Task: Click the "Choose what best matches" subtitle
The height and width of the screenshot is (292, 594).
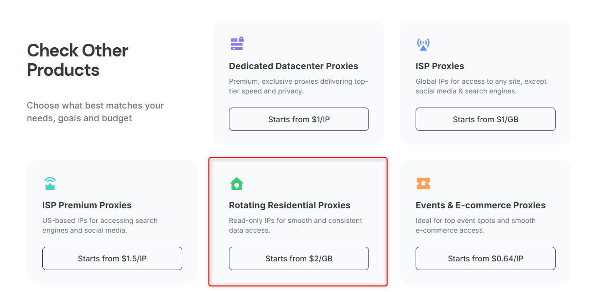Action: [x=95, y=112]
